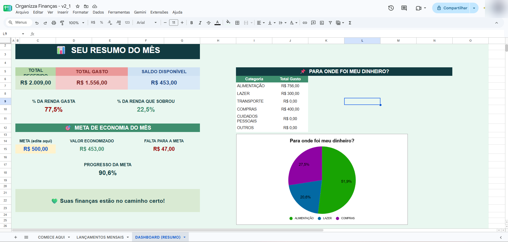The image size is (508, 242).
Task: Click the Compartilhar button
Action: [452, 8]
